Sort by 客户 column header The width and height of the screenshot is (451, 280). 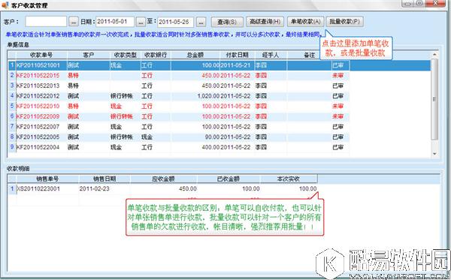coord(88,55)
